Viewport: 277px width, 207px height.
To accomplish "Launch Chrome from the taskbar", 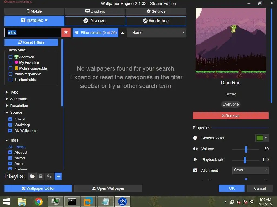I will click(x=39, y=202).
